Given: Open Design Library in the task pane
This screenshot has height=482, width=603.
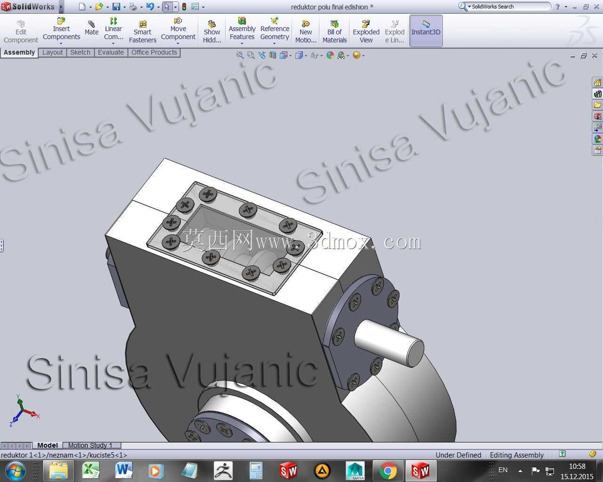Looking at the screenshot, I should point(597,94).
